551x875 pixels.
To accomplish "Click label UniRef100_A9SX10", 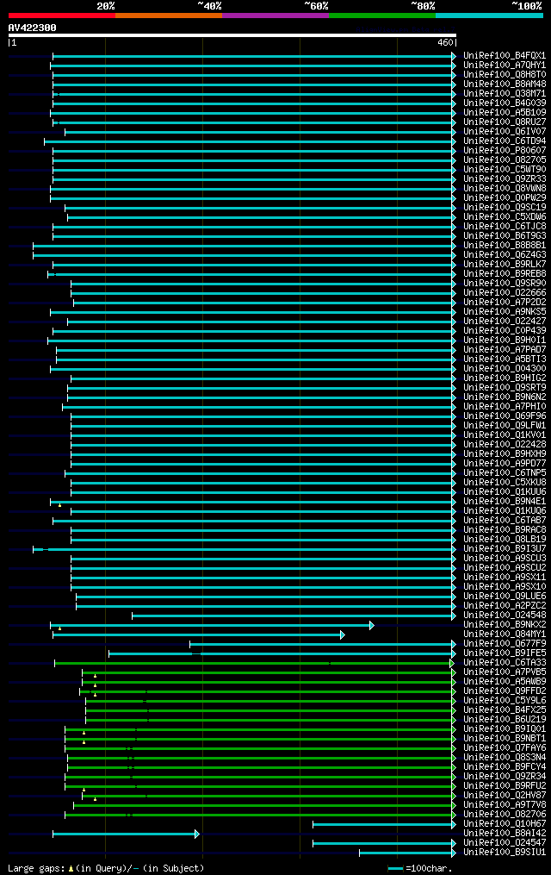I will coord(505,587).
